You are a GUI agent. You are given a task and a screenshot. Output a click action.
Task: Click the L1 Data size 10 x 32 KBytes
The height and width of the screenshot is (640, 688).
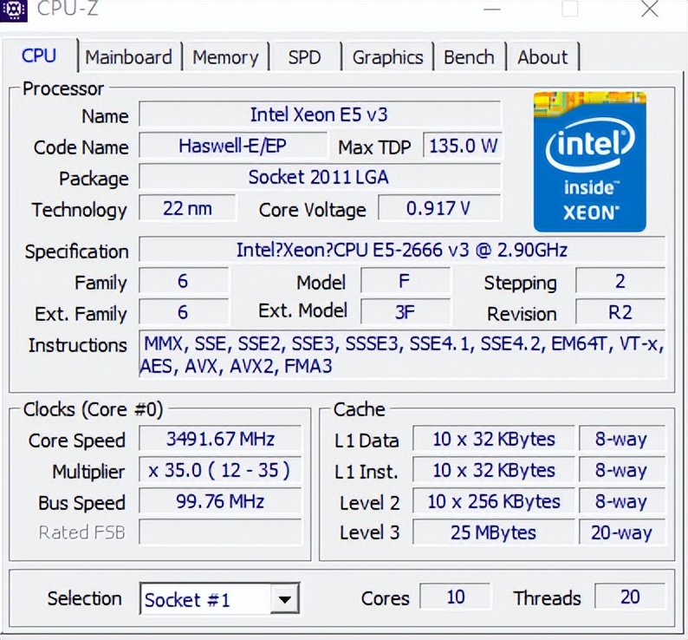(494, 439)
